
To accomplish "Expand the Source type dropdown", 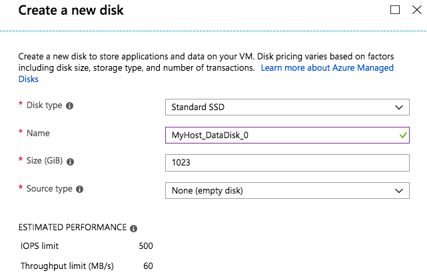I will coord(287,190).
